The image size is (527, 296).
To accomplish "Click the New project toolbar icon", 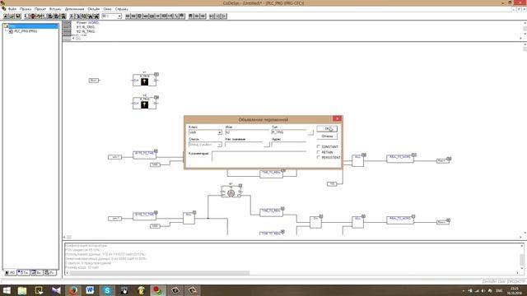I will click(x=6, y=16).
